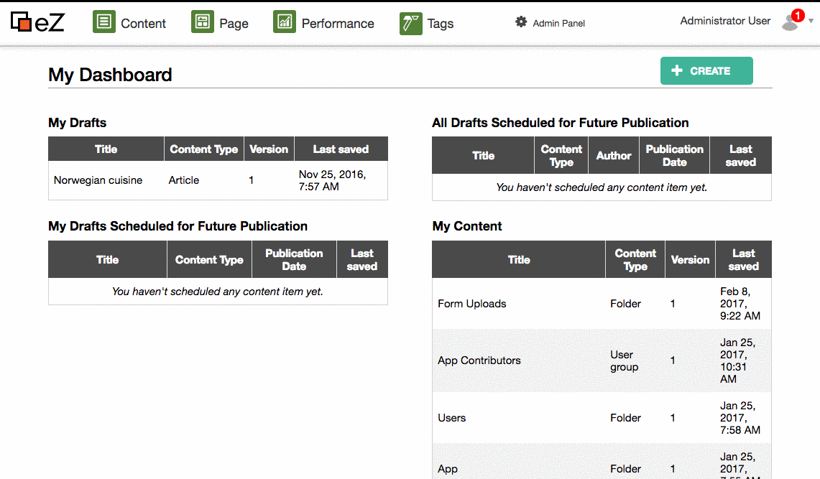Expand the user menu dropdown arrow
This screenshot has height=479, width=820.
tap(811, 22)
